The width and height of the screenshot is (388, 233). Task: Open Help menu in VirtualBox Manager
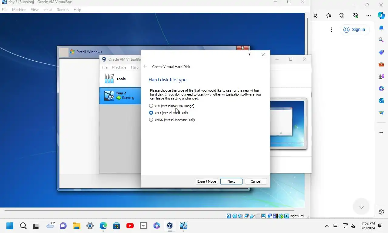click(x=135, y=67)
